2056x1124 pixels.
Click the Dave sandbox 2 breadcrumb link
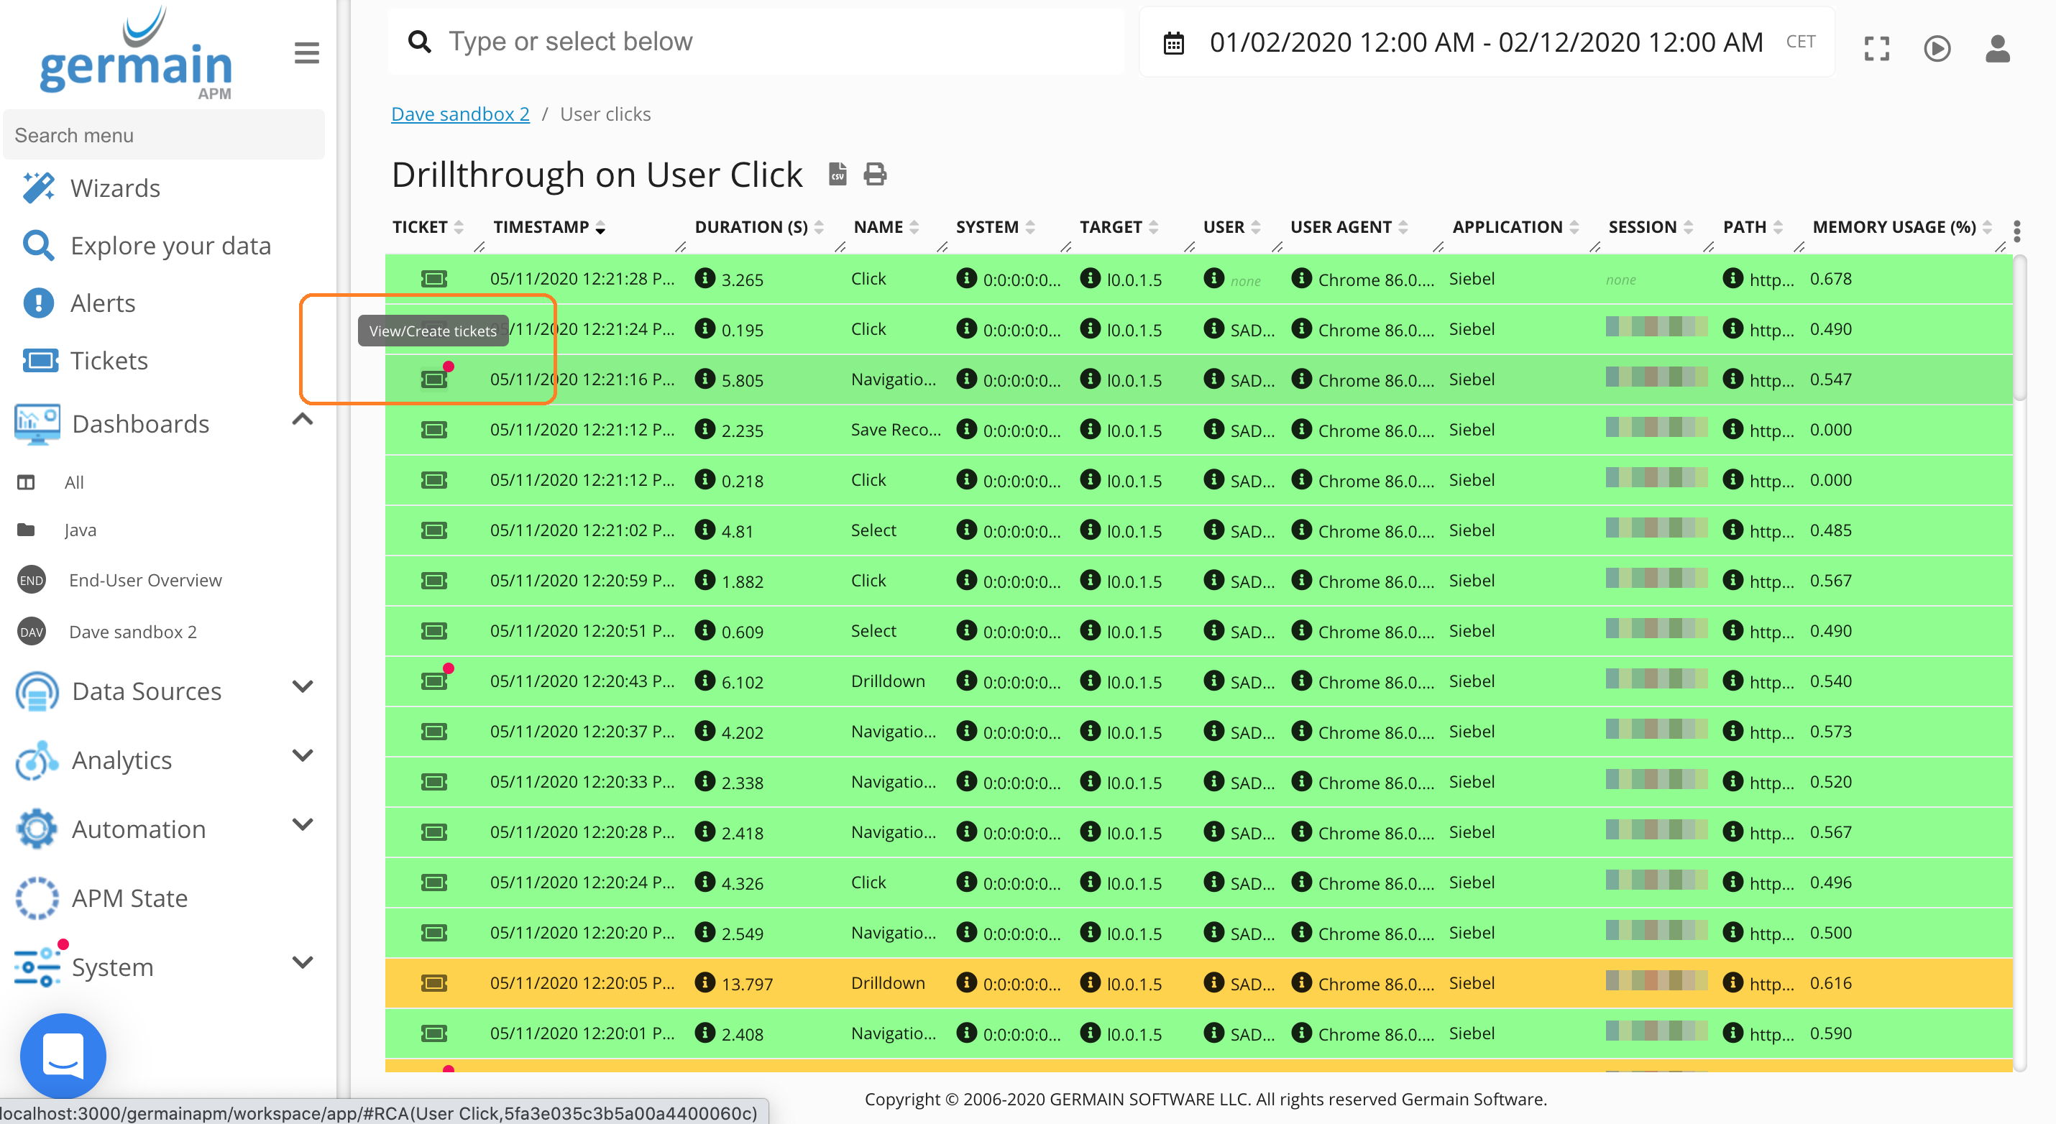tap(460, 114)
